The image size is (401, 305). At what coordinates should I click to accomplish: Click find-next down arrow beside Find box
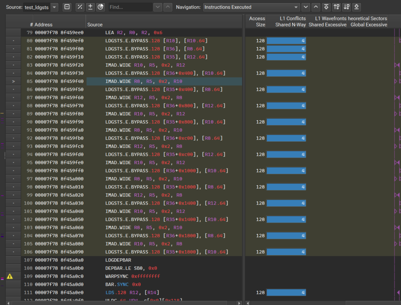pos(158,7)
